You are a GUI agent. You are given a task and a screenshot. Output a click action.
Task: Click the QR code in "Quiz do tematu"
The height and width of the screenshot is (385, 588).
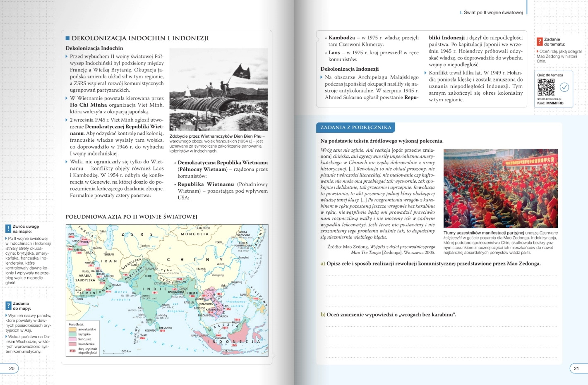tap(546, 87)
